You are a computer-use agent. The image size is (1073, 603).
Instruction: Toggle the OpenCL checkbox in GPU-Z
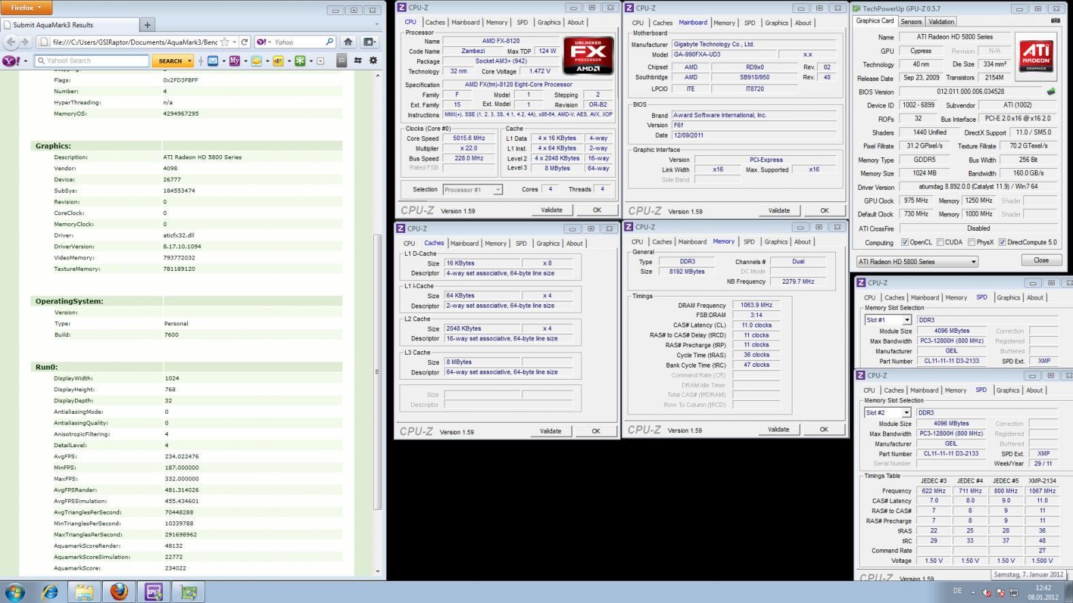coord(905,242)
